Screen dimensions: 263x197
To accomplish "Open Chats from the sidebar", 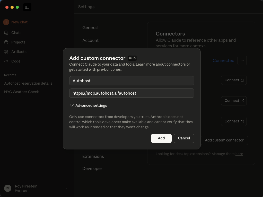I will pyautogui.click(x=16, y=33).
